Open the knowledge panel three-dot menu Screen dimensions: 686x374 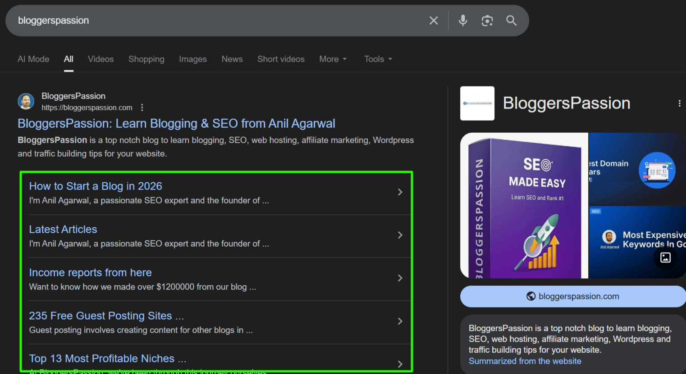[679, 103]
